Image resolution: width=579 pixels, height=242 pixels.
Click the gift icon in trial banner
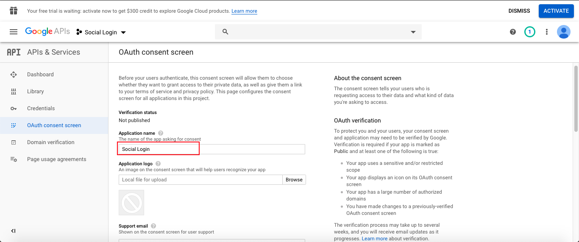14,11
